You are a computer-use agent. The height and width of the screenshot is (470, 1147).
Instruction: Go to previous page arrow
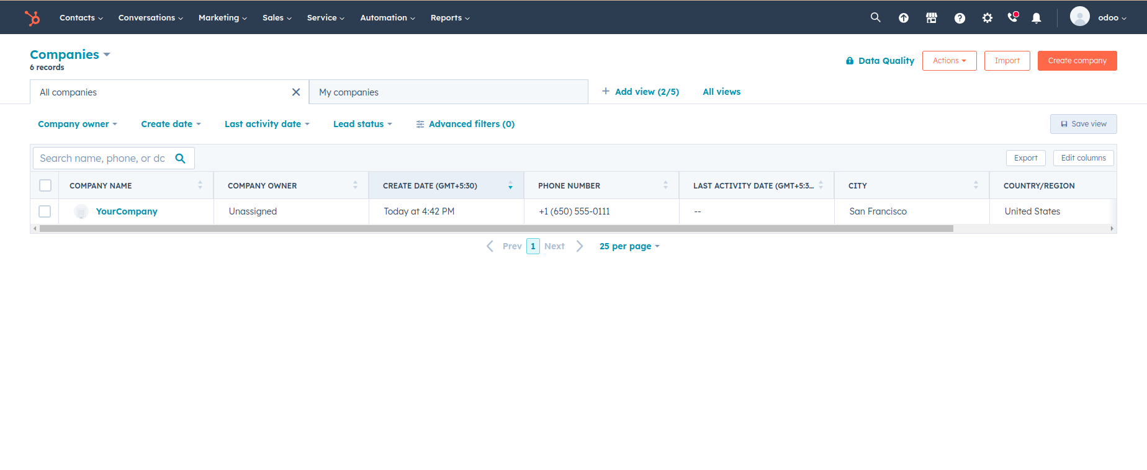coord(490,246)
